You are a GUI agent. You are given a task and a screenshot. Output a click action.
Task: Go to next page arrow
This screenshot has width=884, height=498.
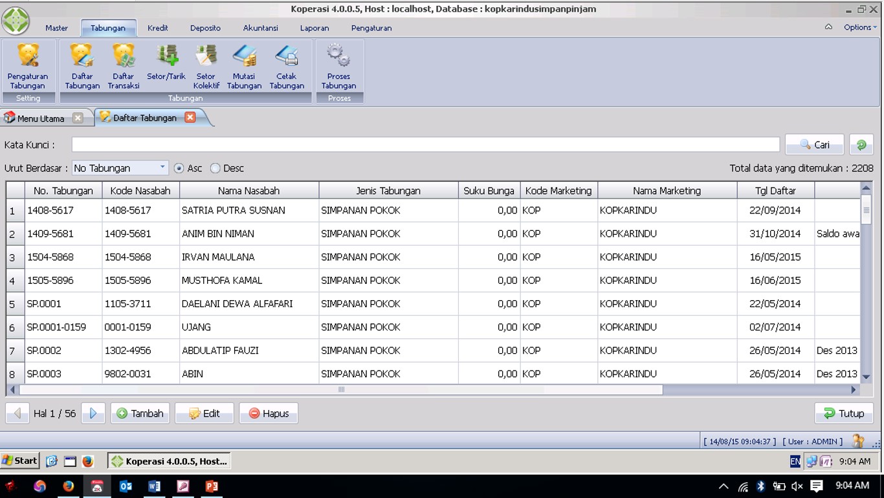point(93,413)
